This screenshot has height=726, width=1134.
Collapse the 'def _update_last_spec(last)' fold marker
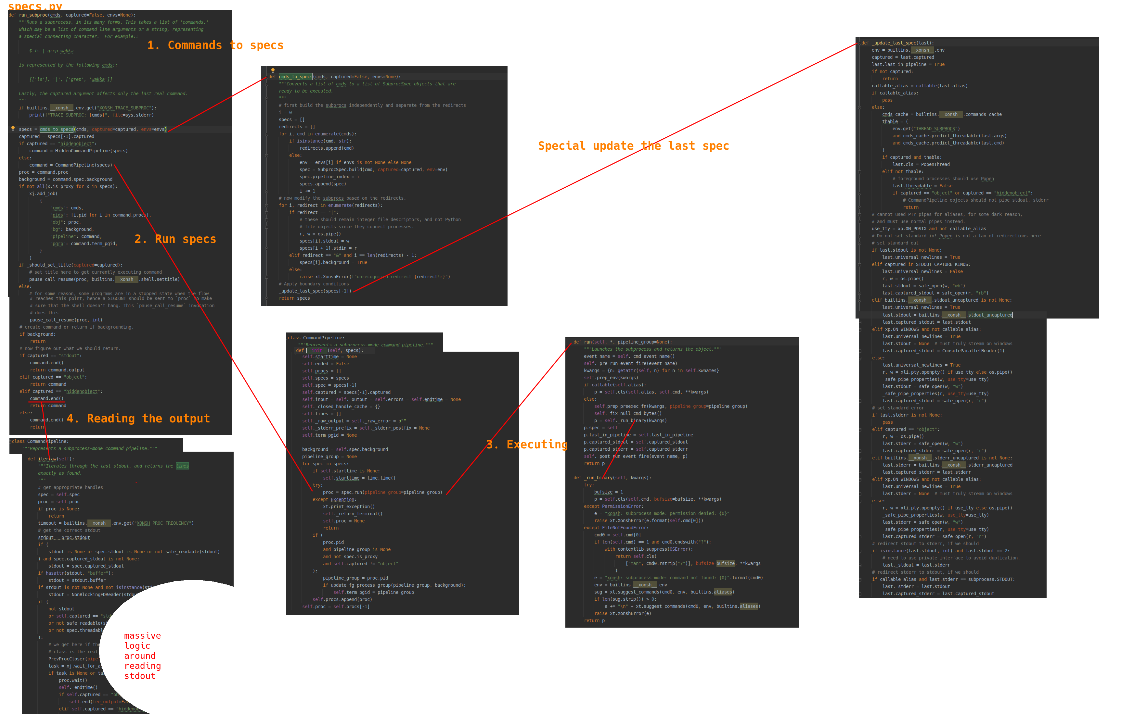859,43
